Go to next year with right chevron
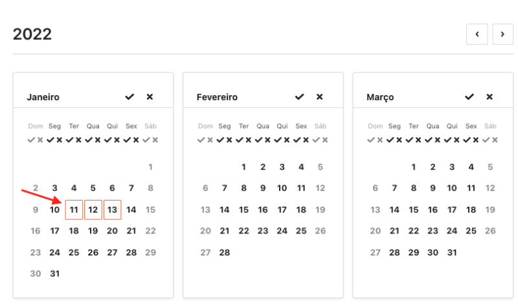The width and height of the screenshot is (518, 304). [502, 34]
